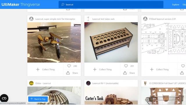
Task: Open avatar of Globe - Lasercut author
Action: pyautogui.click(x=31, y=83)
